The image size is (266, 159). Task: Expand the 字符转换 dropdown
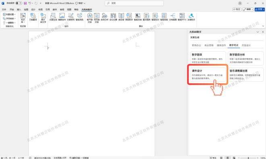point(9,19)
